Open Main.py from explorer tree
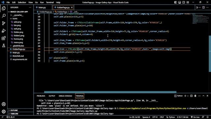 tap(20, 53)
